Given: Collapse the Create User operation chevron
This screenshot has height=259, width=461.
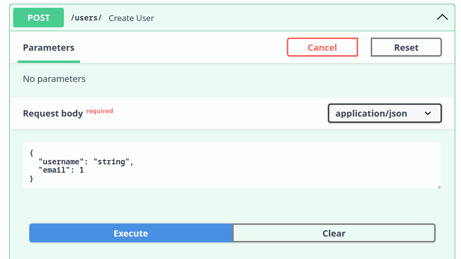Looking at the screenshot, I should (442, 18).
